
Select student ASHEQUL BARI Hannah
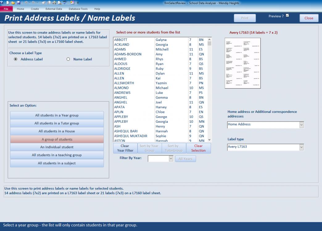(x=160, y=131)
